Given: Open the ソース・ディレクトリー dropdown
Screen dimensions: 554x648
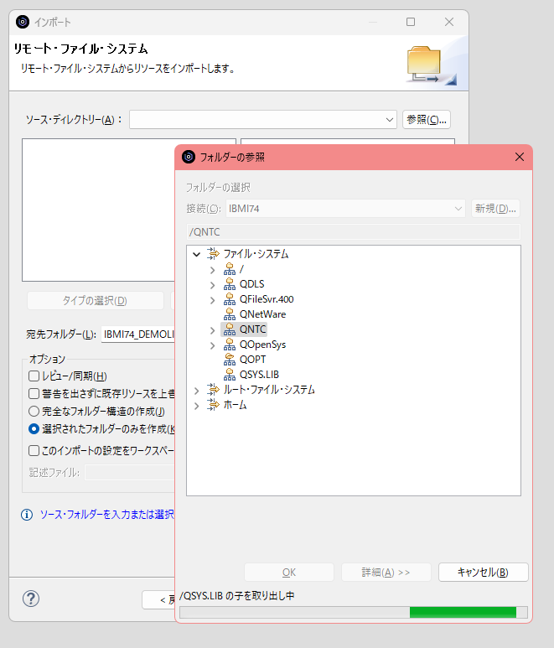Looking at the screenshot, I should (x=389, y=120).
